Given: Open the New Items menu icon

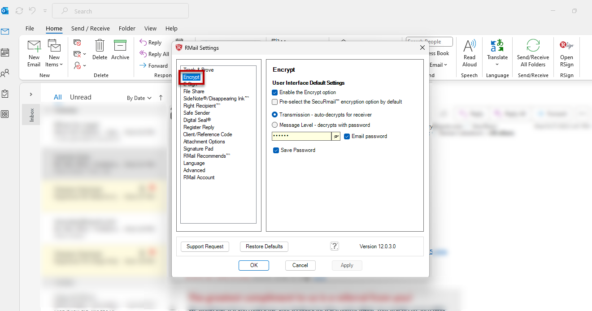Looking at the screenshot, I should click(x=54, y=46).
